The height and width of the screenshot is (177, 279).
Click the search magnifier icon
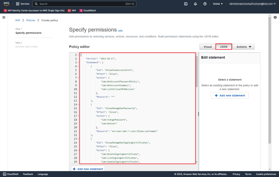click(x=36, y=4)
